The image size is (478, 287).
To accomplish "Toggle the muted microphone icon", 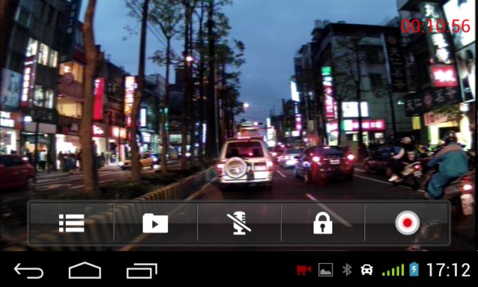I will tap(239, 223).
